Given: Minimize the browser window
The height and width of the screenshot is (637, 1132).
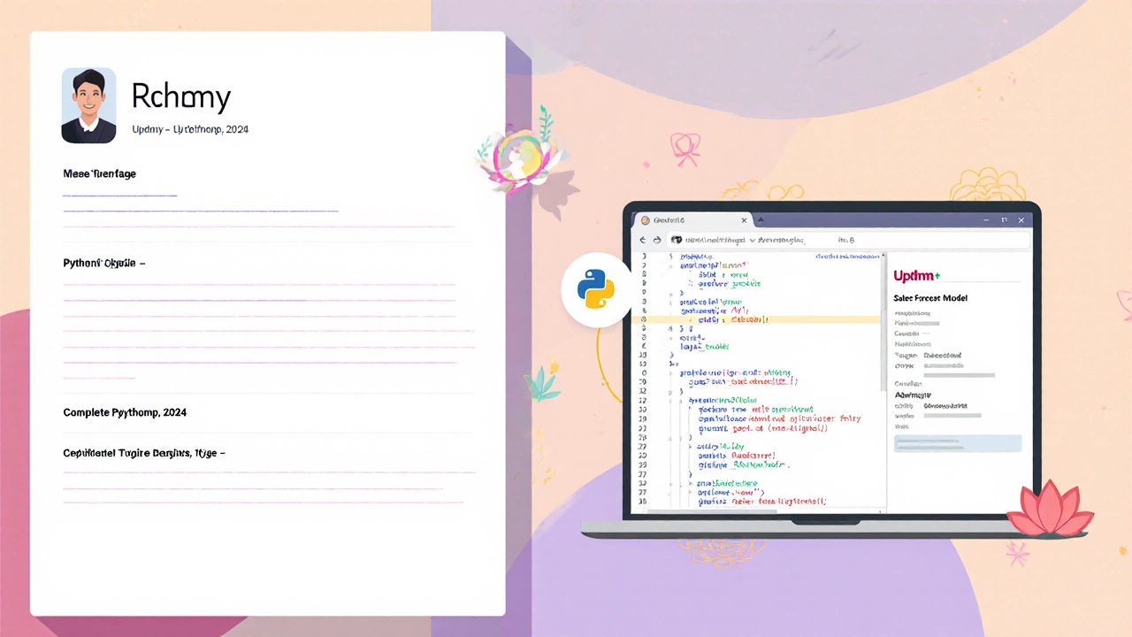Looking at the screenshot, I should 987,220.
